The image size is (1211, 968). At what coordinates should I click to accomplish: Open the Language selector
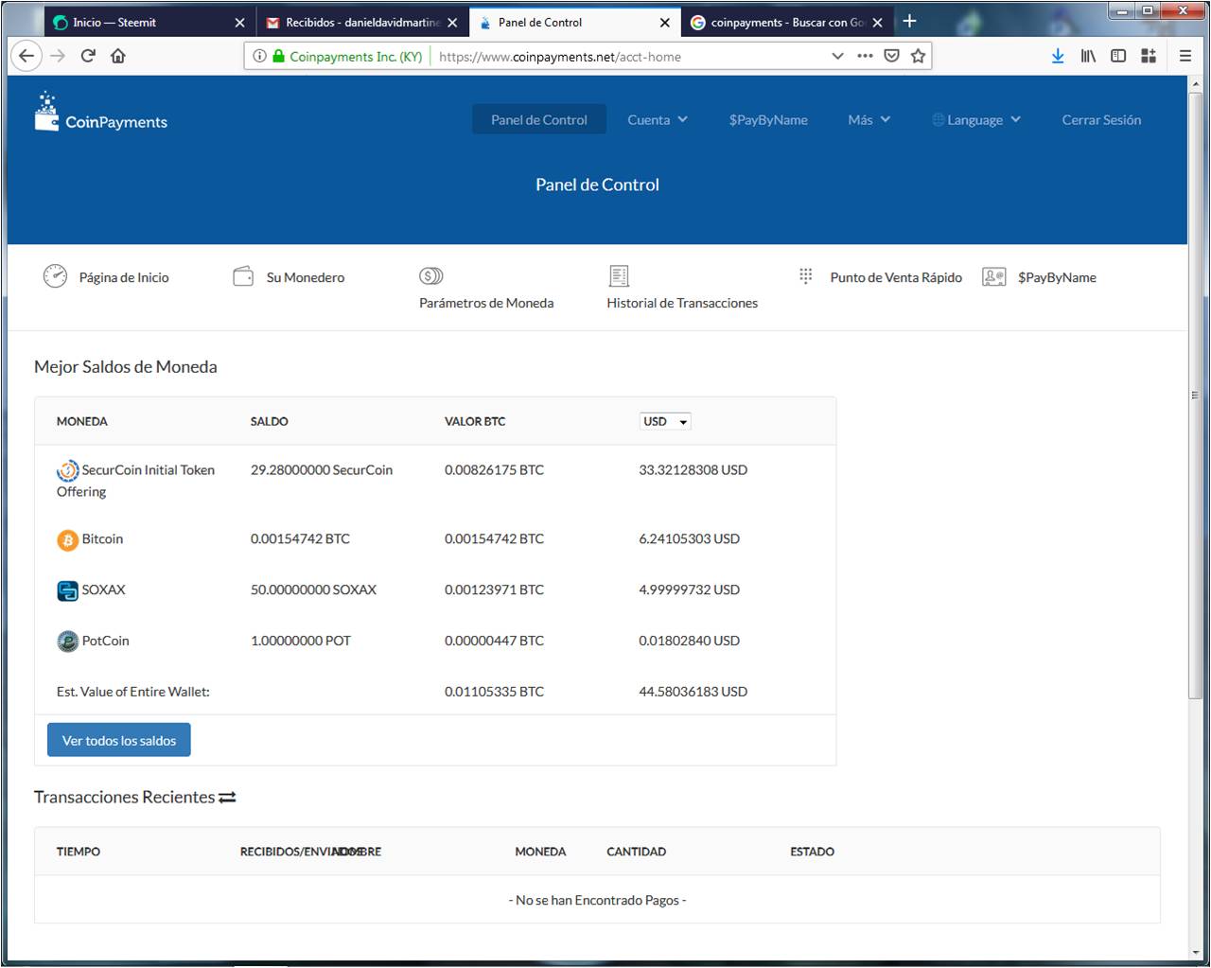pos(976,120)
